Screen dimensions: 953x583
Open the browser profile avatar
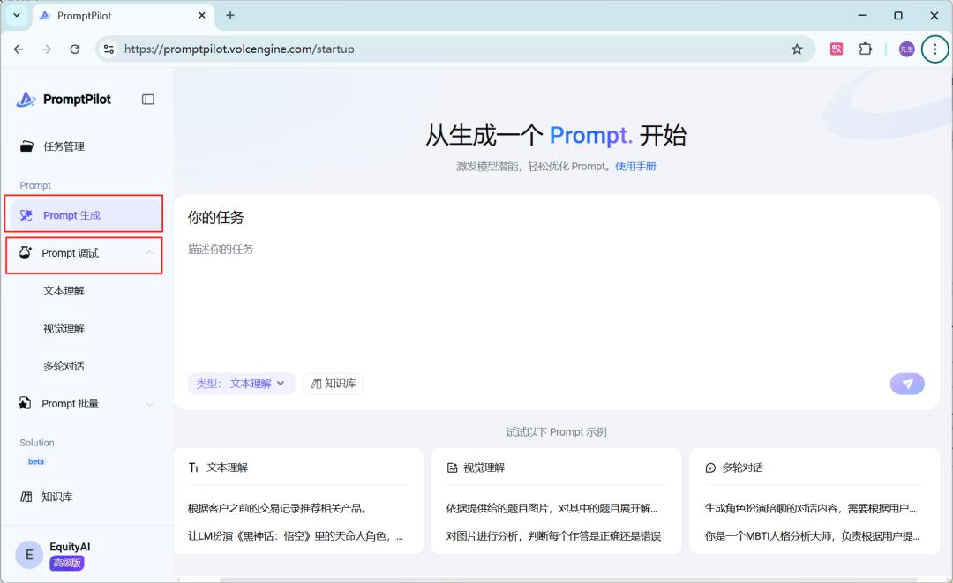coord(906,49)
